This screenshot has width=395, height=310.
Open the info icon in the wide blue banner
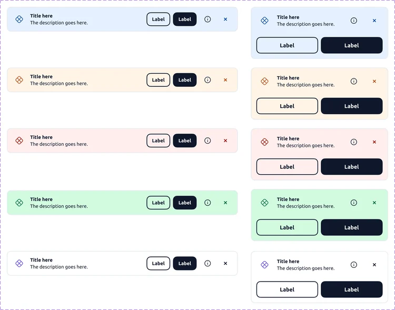(208, 19)
